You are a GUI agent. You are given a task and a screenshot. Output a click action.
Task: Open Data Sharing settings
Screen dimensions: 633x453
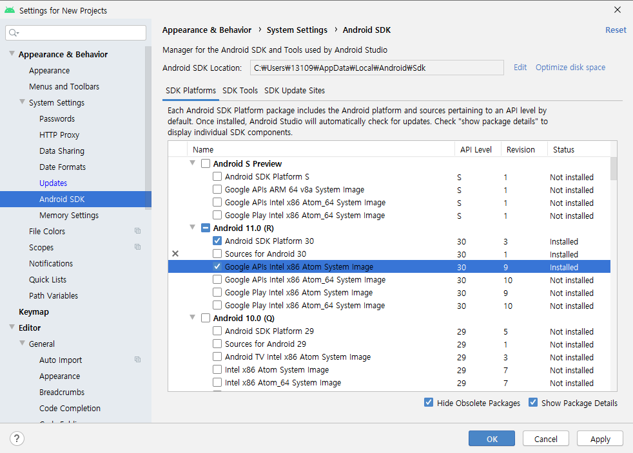[x=62, y=151]
